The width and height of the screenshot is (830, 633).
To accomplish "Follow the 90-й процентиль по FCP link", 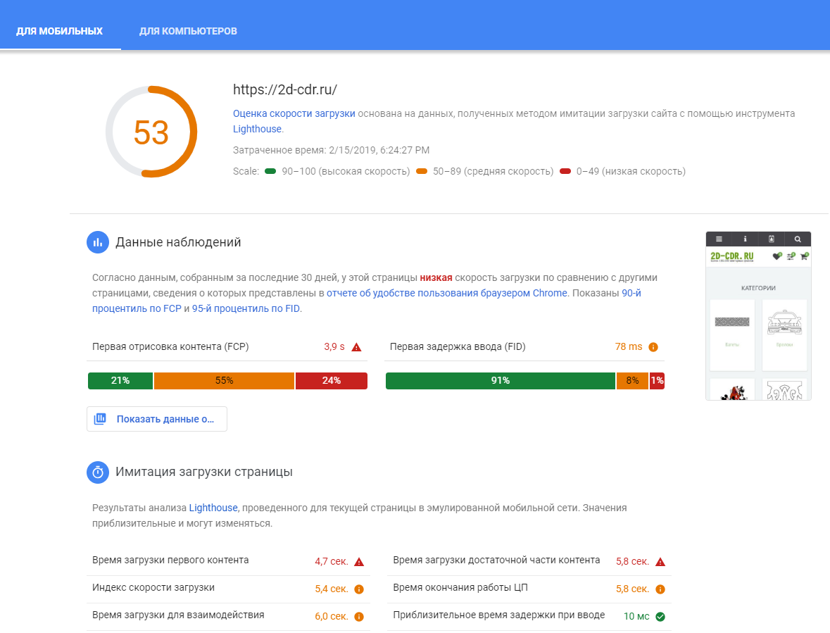I will [x=366, y=301].
